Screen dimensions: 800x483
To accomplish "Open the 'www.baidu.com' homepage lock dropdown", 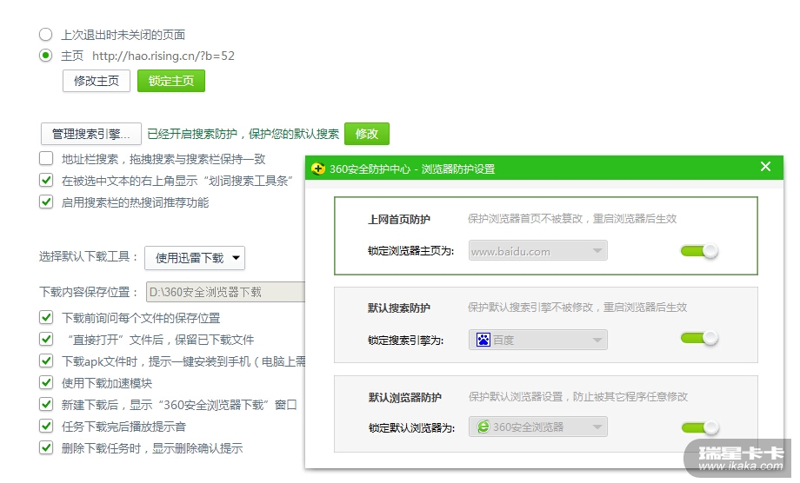I will click(537, 251).
